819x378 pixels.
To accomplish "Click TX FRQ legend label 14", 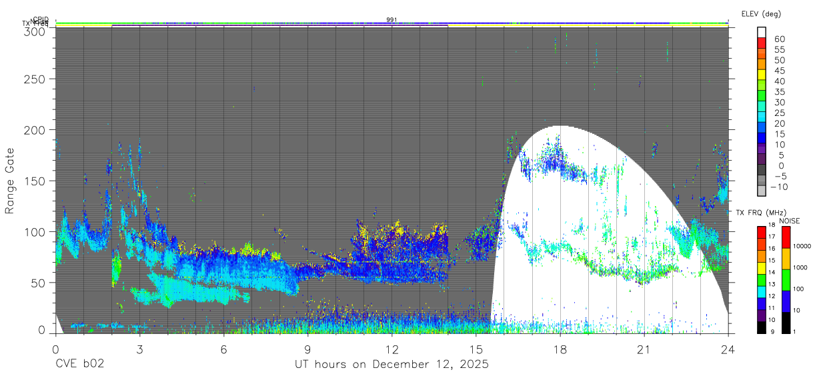I will [x=773, y=273].
